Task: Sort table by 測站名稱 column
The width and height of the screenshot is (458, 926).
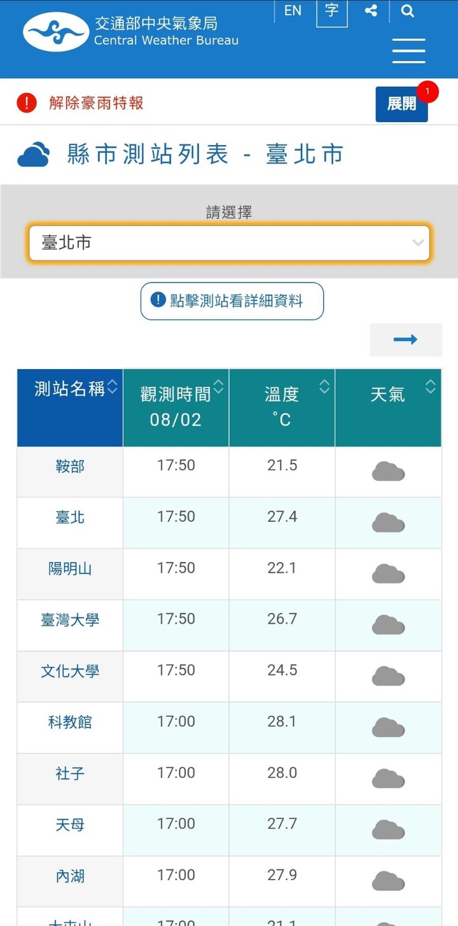Action: 70,407
